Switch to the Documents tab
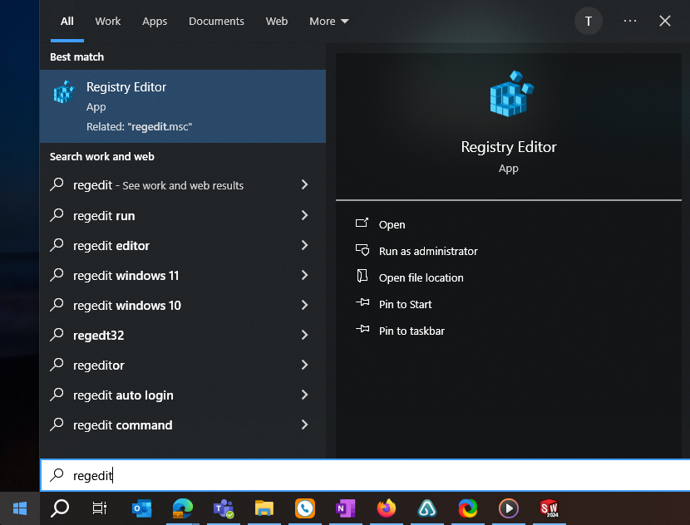Image resolution: width=690 pixels, height=525 pixels. (x=216, y=21)
